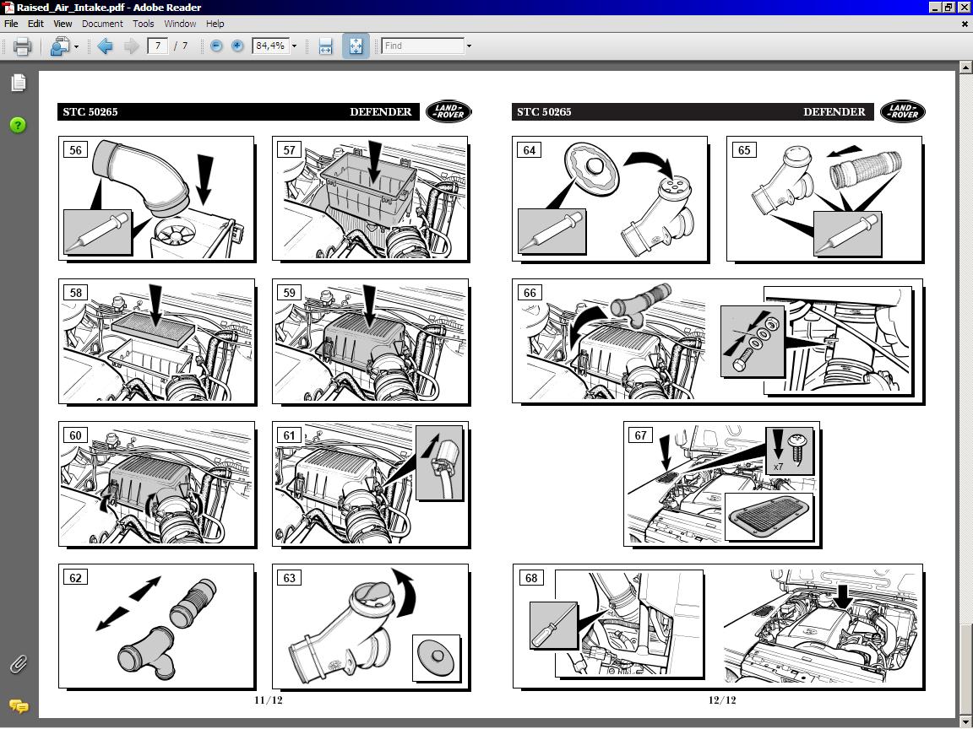Expand the Find options dropdown arrow

pos(469,46)
